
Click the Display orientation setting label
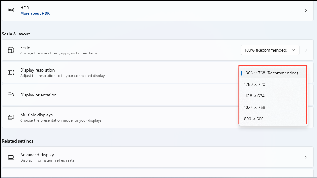coord(38,95)
